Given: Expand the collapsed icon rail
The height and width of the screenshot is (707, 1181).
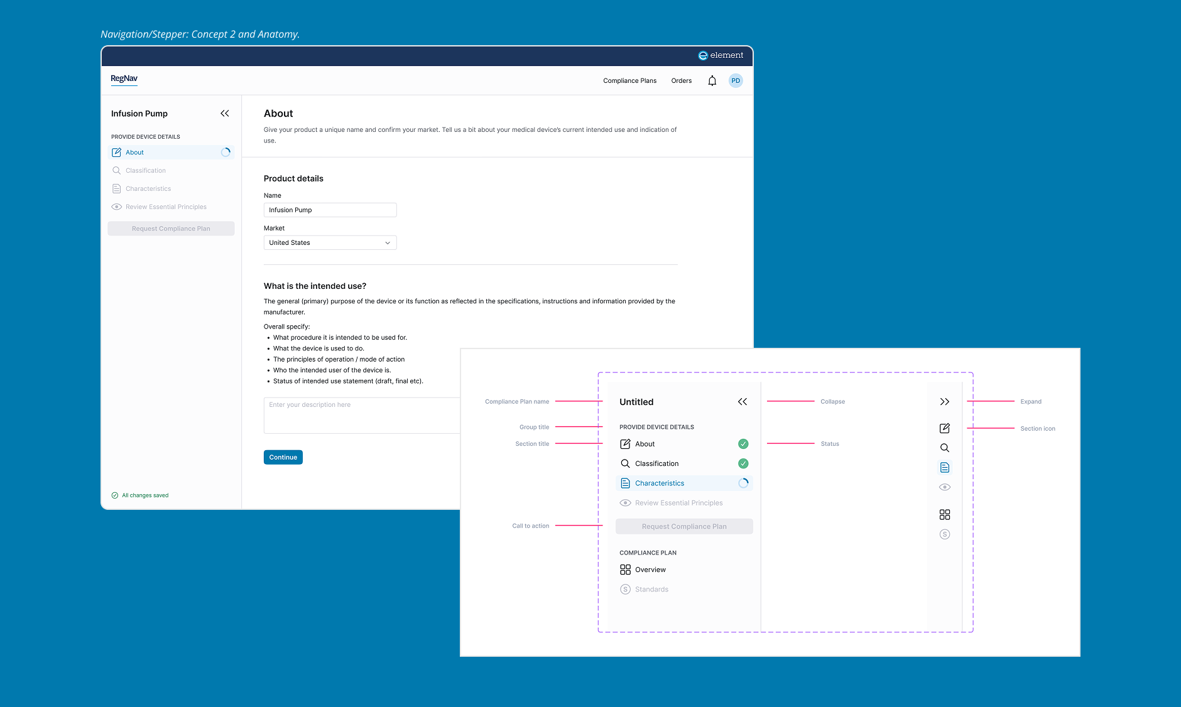Looking at the screenshot, I should point(944,402).
